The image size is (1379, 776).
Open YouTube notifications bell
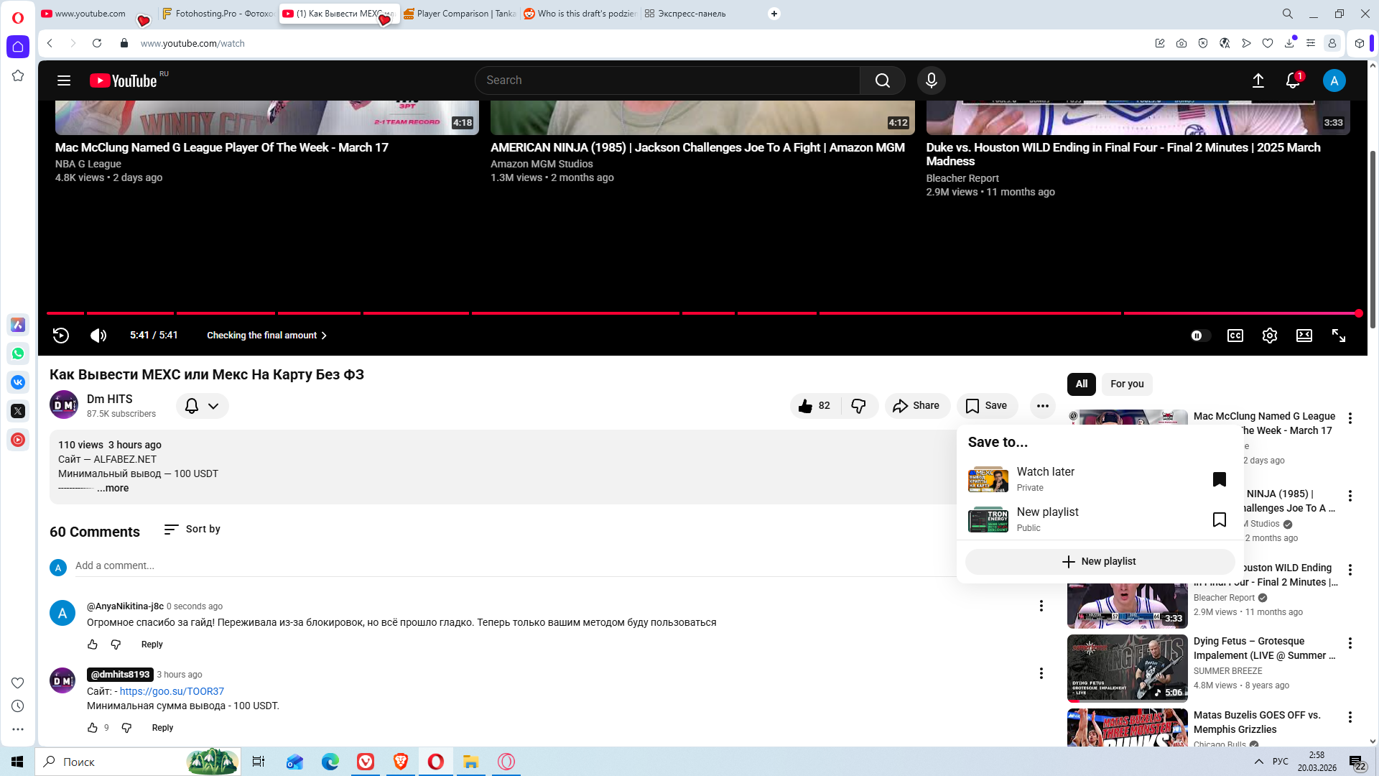(x=1292, y=80)
